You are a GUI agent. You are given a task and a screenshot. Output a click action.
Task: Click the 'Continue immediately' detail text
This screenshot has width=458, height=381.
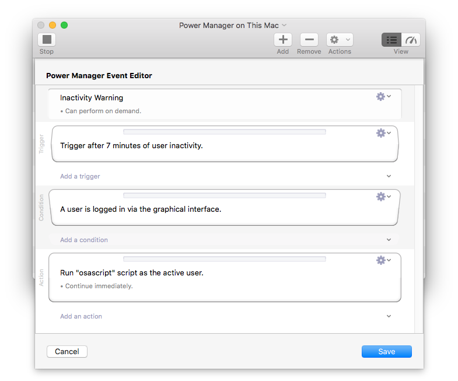click(99, 286)
